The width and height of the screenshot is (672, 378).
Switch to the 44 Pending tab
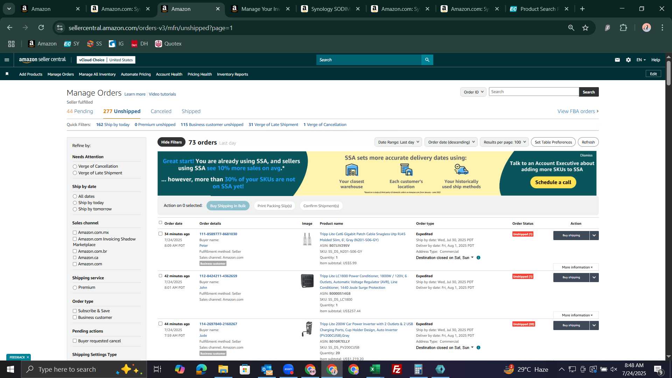[80, 111]
